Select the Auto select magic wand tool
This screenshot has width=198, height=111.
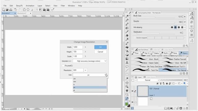tap(127, 78)
